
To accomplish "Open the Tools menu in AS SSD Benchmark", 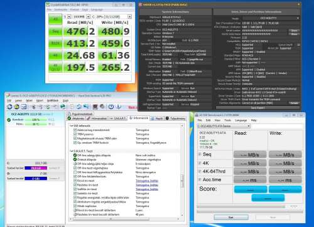I will click(x=227, y=120).
